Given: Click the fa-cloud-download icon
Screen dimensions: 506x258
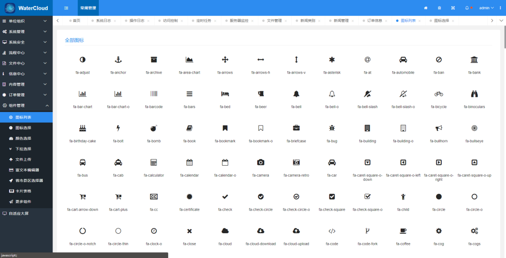Looking at the screenshot, I should pos(261,231).
